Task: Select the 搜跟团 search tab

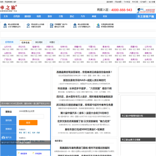Action: click(x=9, y=129)
